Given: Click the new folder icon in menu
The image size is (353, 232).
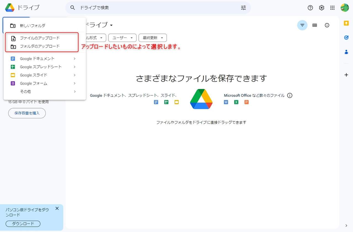Looking at the screenshot, I should pos(13,26).
